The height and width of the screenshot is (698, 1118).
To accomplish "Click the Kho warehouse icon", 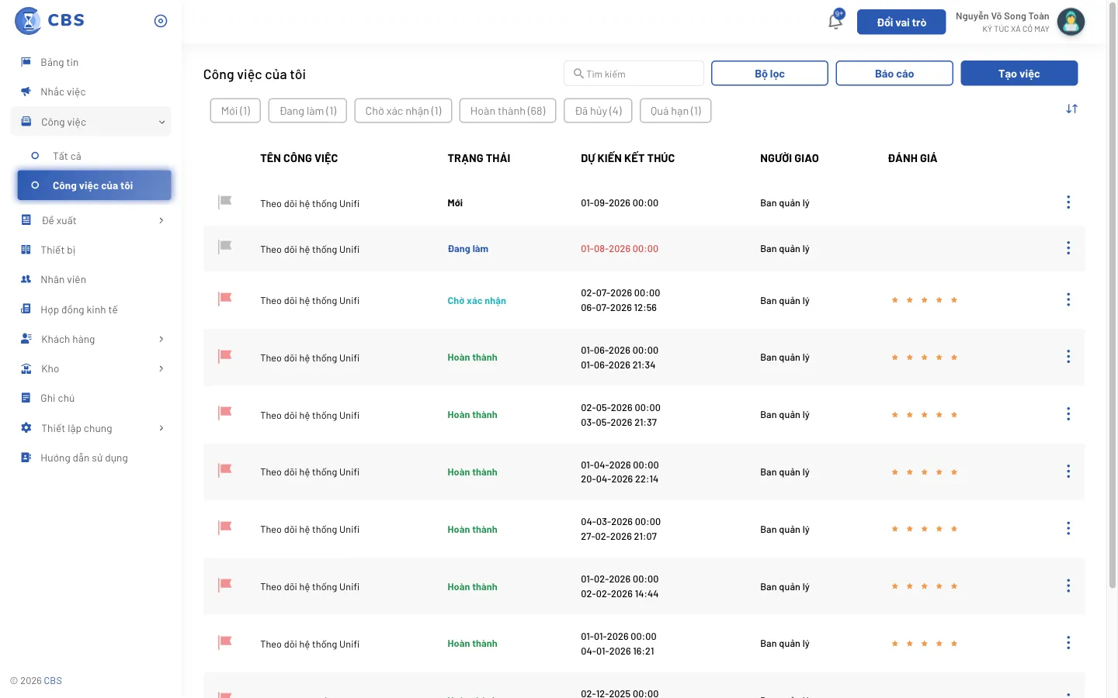I will [x=26, y=368].
